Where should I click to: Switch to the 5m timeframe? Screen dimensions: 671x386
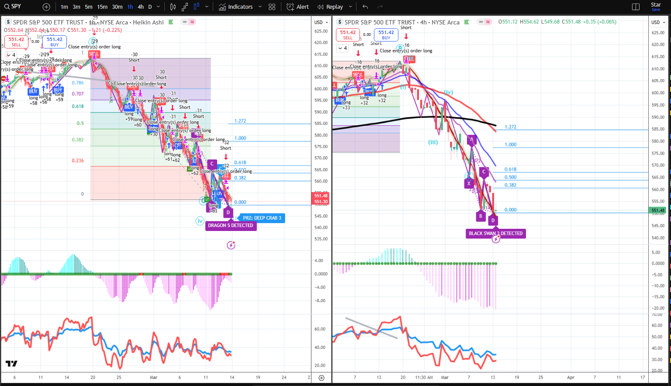pyautogui.click(x=89, y=7)
